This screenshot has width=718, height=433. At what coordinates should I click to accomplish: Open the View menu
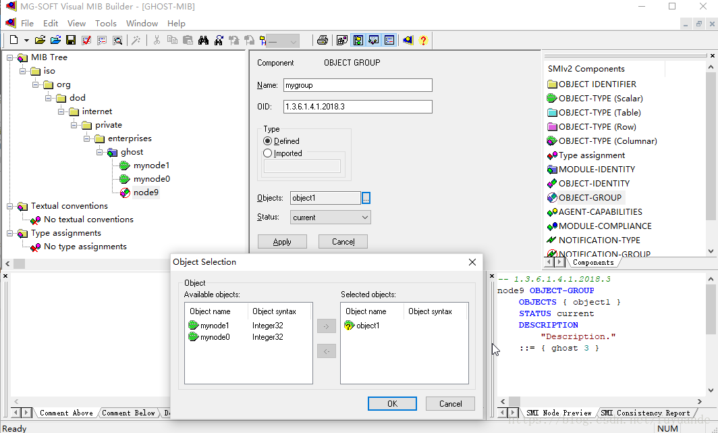pyautogui.click(x=76, y=24)
